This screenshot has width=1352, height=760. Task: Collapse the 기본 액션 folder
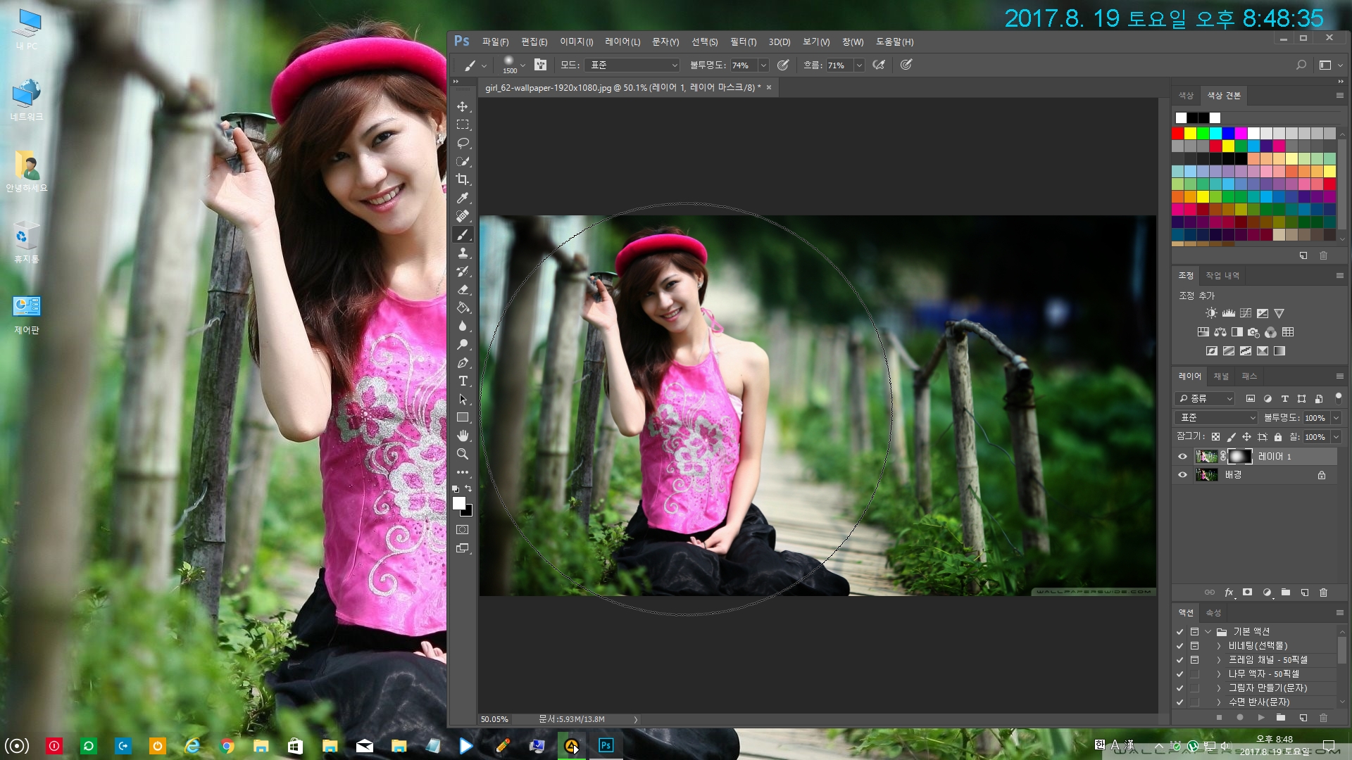tap(1208, 632)
